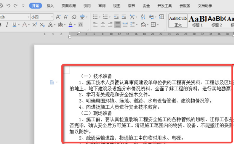Center align the paragraph
Viewport: 234px width, 144px height.
(103, 25)
